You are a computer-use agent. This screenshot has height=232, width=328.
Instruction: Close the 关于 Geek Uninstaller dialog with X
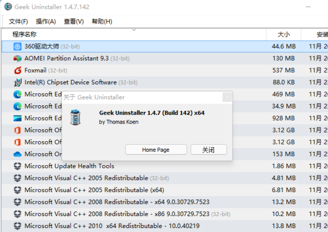coord(227,97)
